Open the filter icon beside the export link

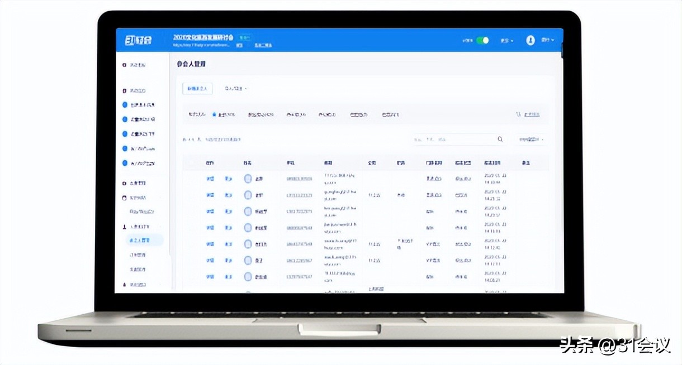pyautogui.click(x=519, y=114)
